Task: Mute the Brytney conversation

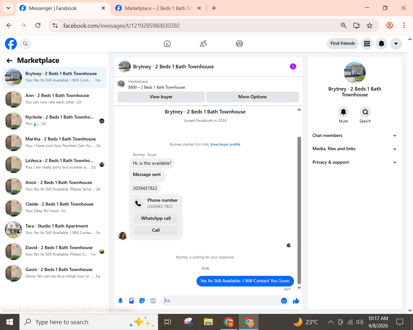Action: [x=343, y=112]
